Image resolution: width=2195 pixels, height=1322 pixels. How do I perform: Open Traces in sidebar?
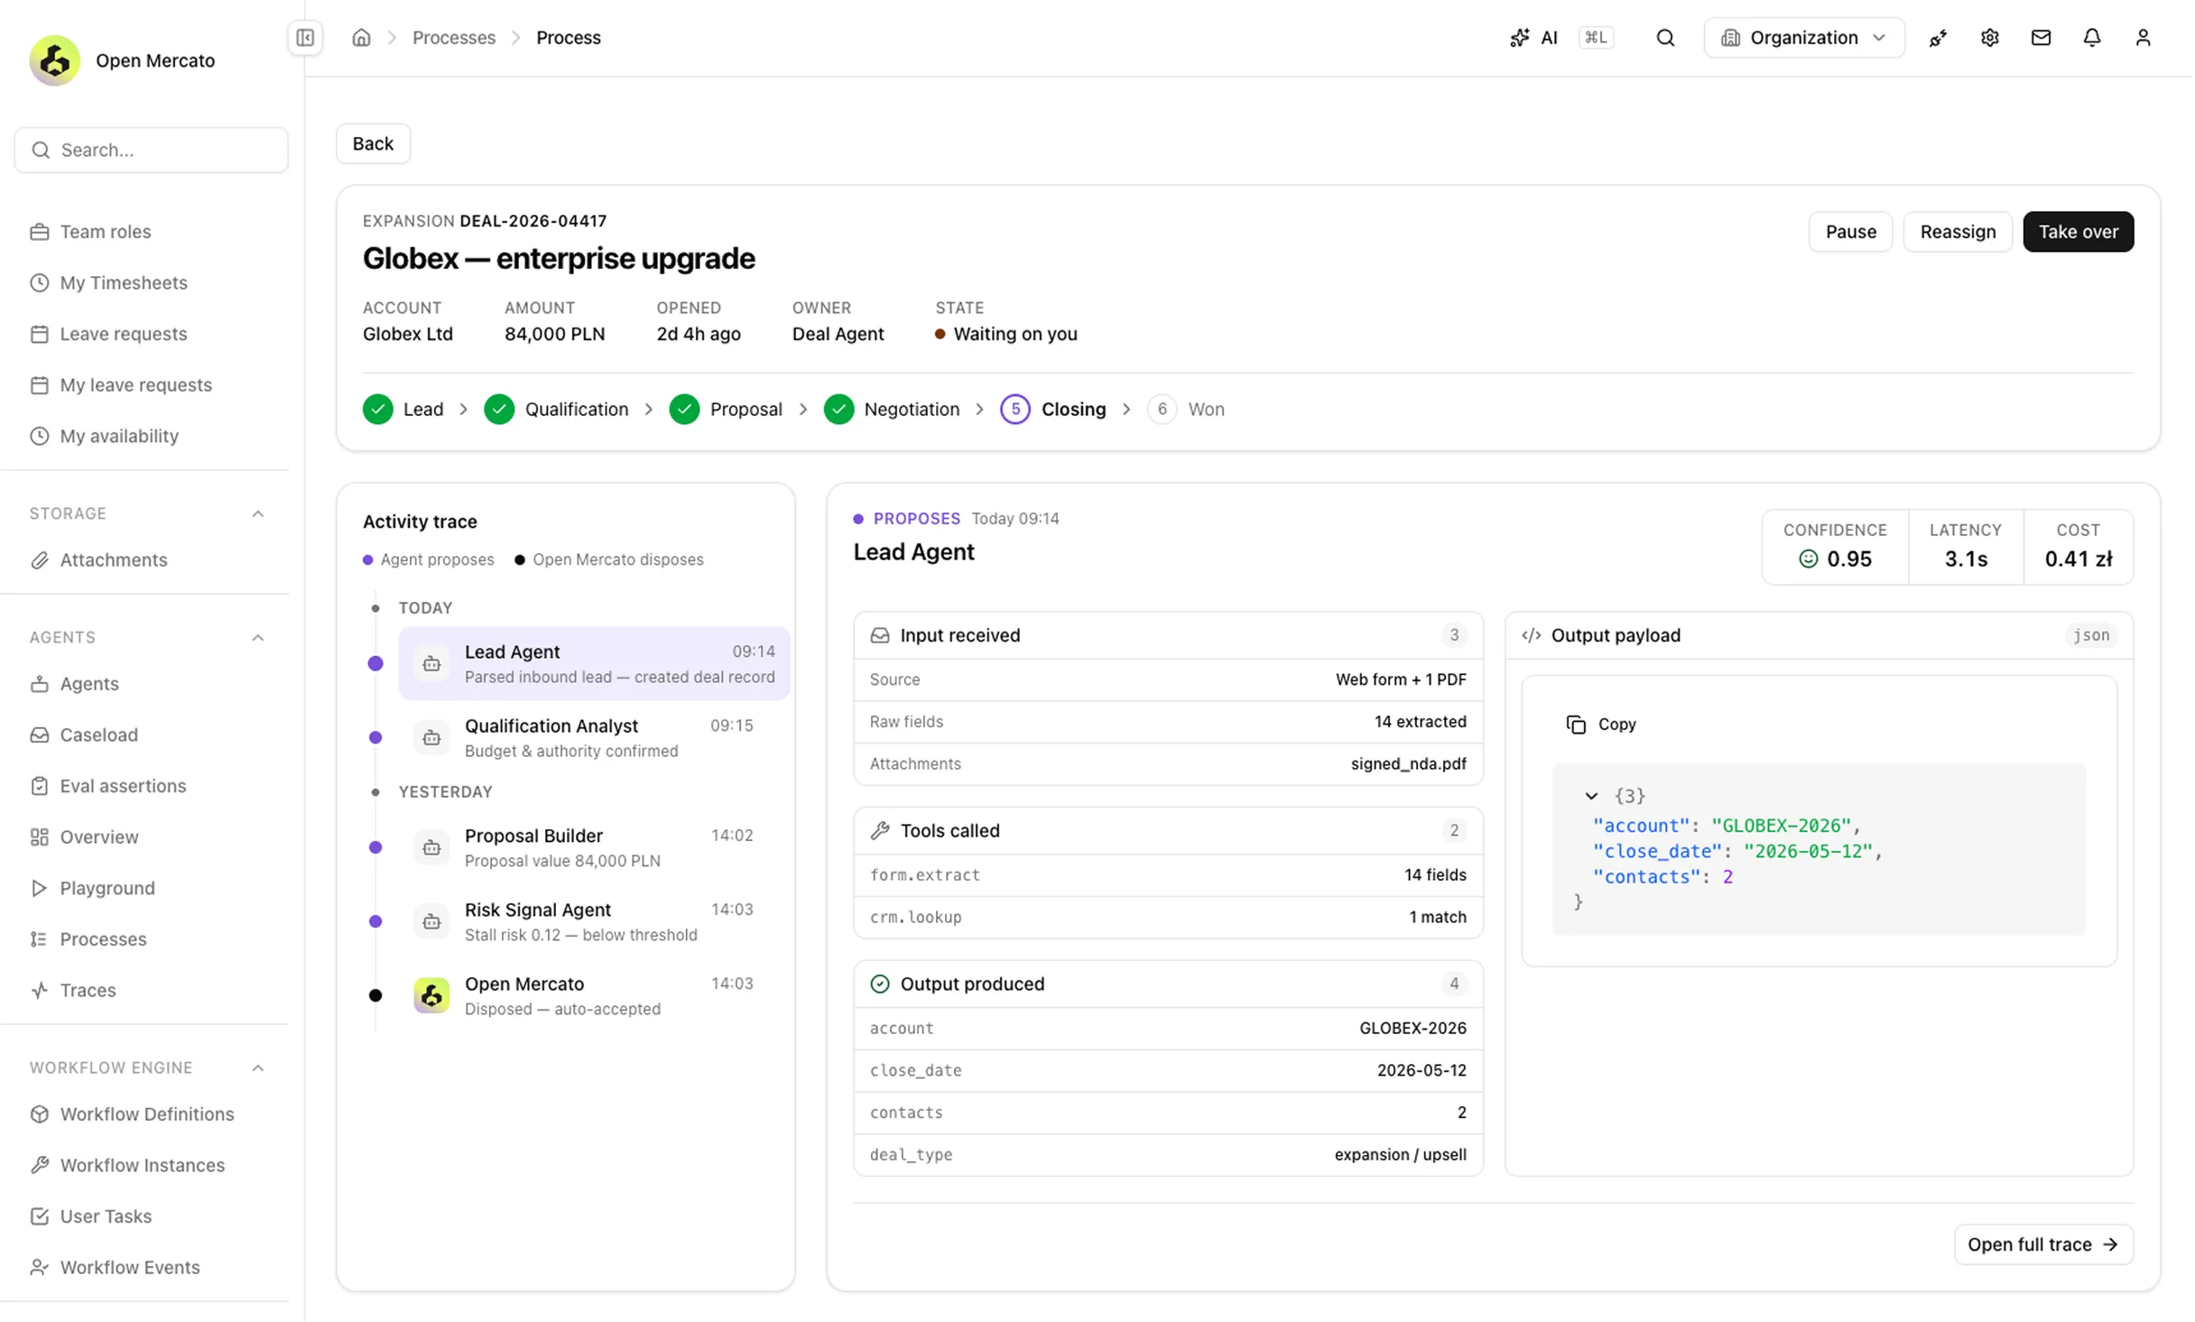(x=88, y=990)
